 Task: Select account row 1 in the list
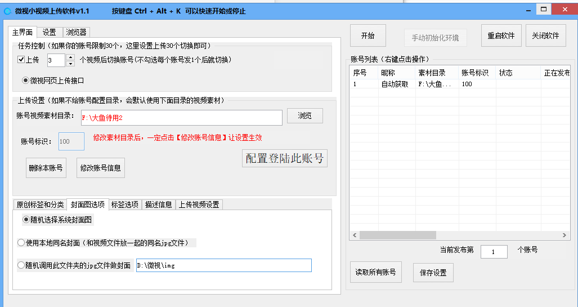460,84
